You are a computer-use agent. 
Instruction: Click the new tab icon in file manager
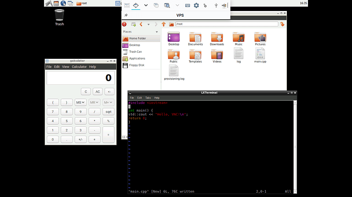[133, 24]
